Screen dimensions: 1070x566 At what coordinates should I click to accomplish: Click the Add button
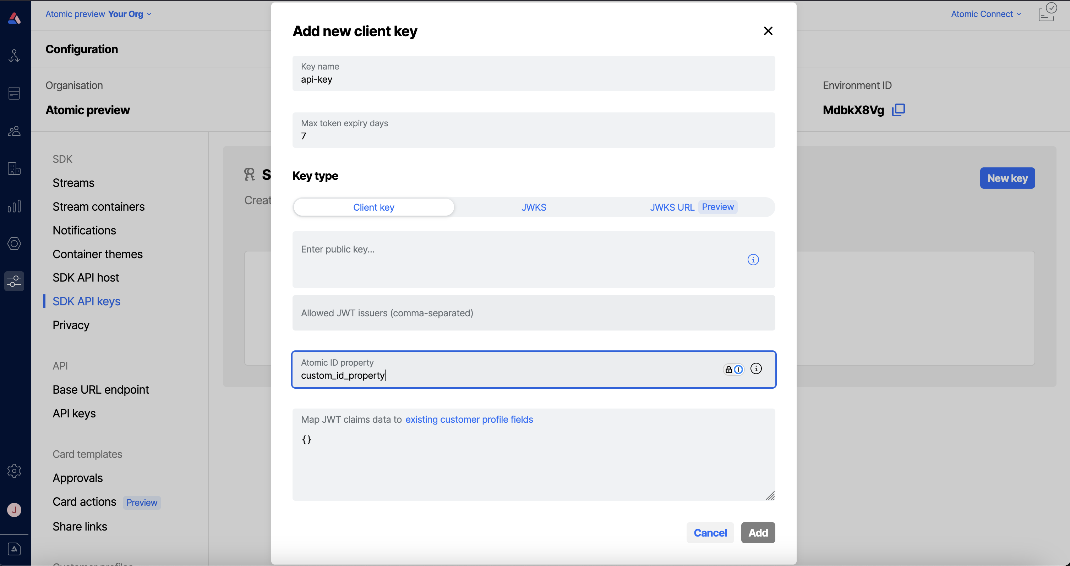758,533
